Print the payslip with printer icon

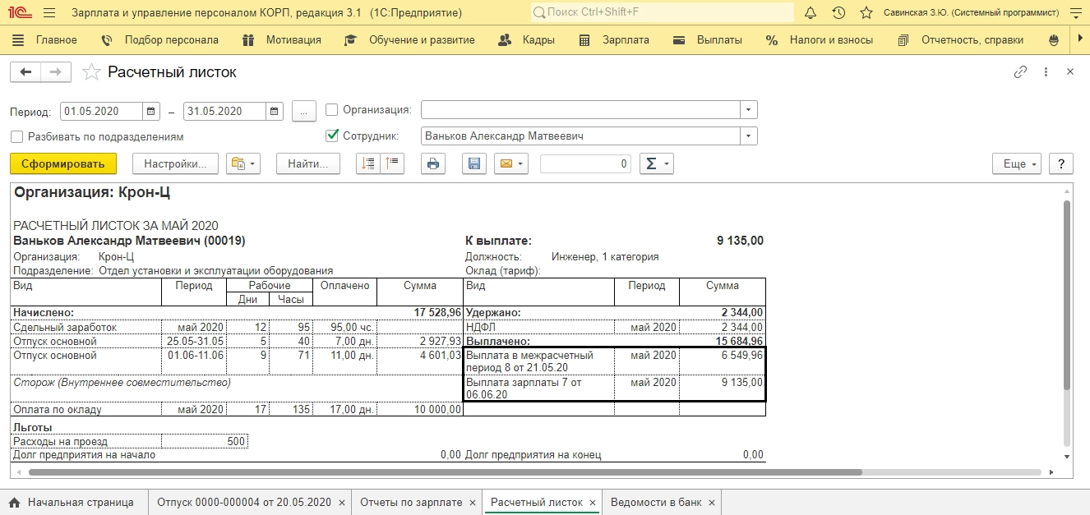pos(433,163)
